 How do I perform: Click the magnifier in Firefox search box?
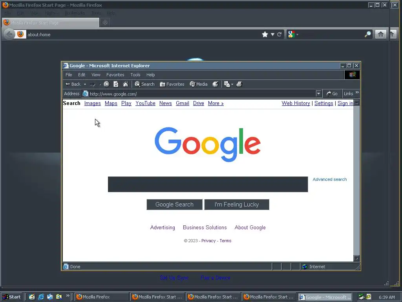tap(367, 35)
